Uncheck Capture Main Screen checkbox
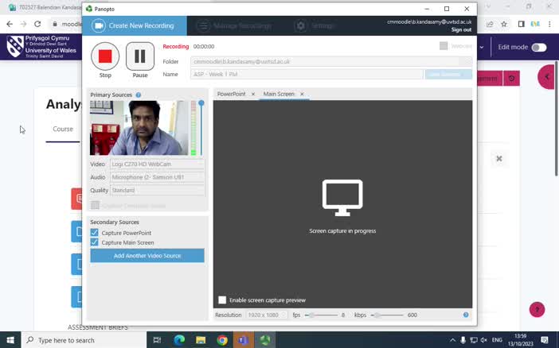This screenshot has height=348, width=559. (95, 242)
